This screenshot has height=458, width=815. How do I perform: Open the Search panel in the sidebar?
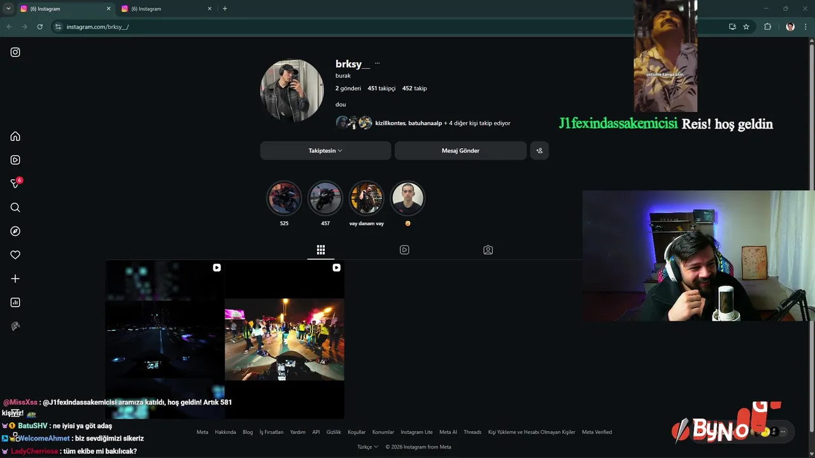[15, 207]
